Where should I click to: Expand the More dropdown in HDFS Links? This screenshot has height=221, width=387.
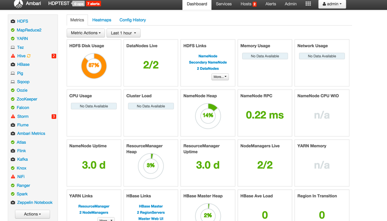[x=220, y=77]
